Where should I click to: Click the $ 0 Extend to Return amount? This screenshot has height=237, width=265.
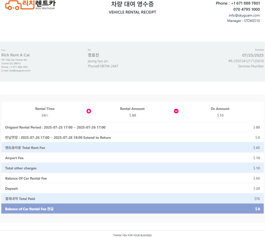257,138
